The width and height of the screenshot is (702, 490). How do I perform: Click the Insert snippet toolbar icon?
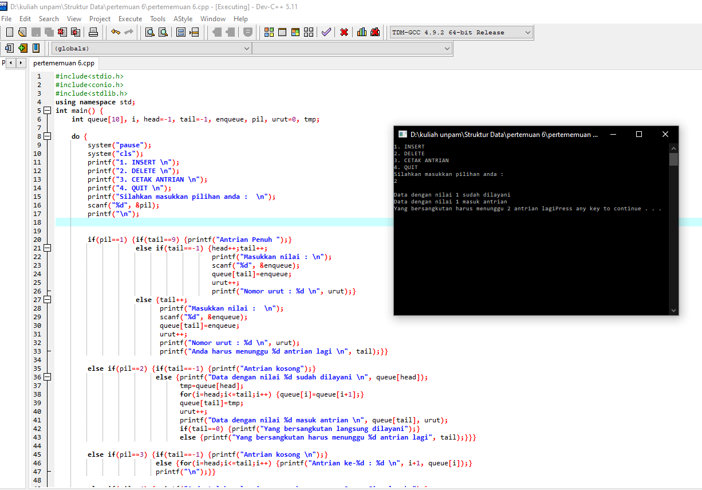10,48
